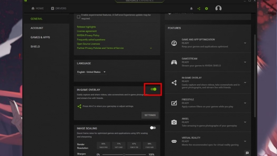Image resolution: width=277 pixels, height=156 pixels.
Task: Open In-Game Overlay Settings button
Action: 150,115
